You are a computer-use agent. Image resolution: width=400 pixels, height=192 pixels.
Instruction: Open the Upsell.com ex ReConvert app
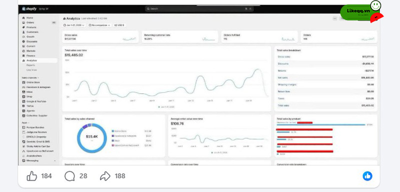pos(40,151)
